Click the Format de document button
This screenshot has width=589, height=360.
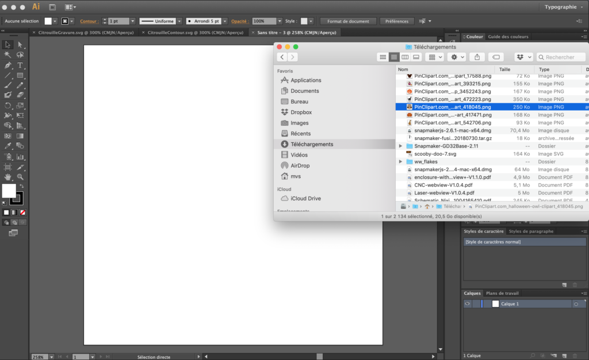click(348, 21)
